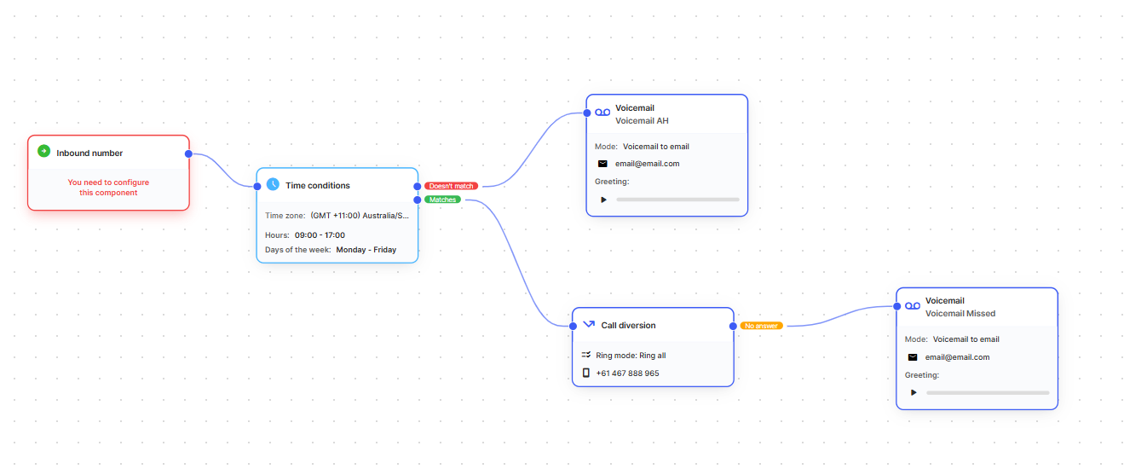The height and width of the screenshot is (469, 1124).
Task: Click the envelope icon in Voicemail Missed
Action: [x=913, y=357]
